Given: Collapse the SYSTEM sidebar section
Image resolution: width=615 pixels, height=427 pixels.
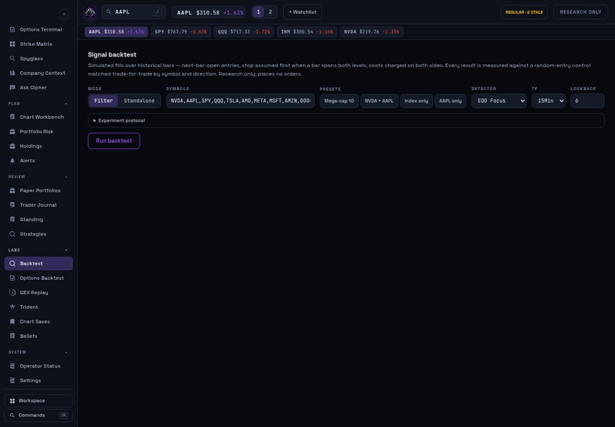Looking at the screenshot, I should tap(66, 352).
